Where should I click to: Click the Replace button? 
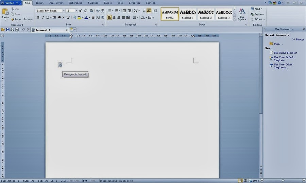257,14
